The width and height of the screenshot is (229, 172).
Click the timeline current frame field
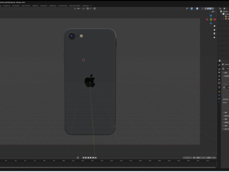click(x=187, y=158)
